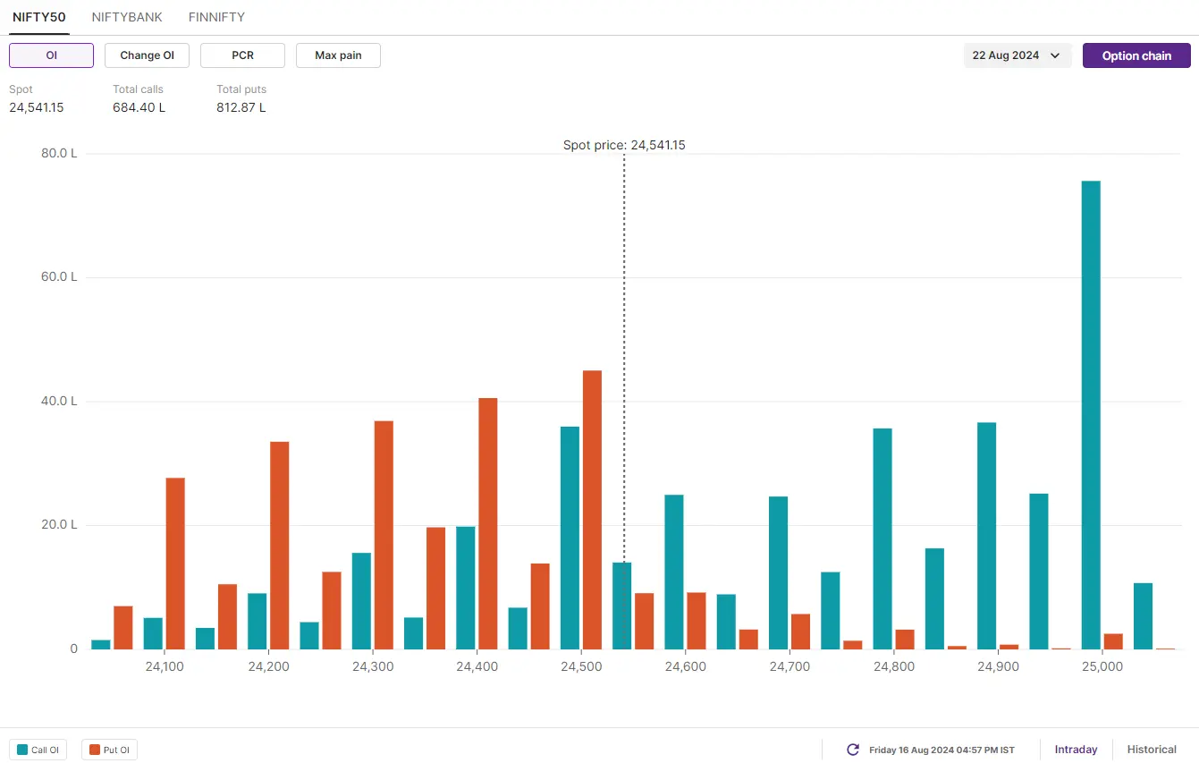Image resolution: width=1199 pixels, height=763 pixels.
Task: Click the 24,800 strike axis label
Action: [894, 667]
